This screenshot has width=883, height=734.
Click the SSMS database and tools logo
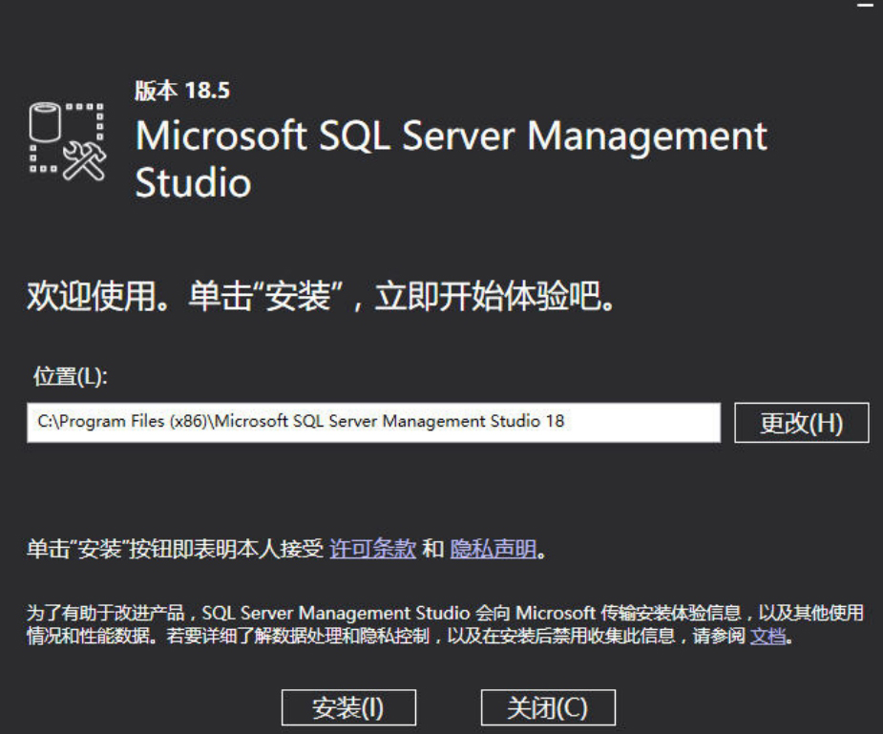click(67, 142)
